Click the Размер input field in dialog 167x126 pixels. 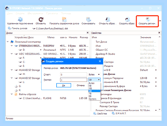74,80
